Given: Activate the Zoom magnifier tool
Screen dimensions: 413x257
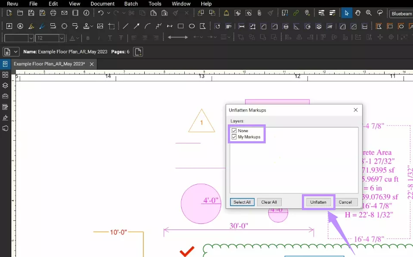Looking at the screenshot, I should tap(369, 13).
